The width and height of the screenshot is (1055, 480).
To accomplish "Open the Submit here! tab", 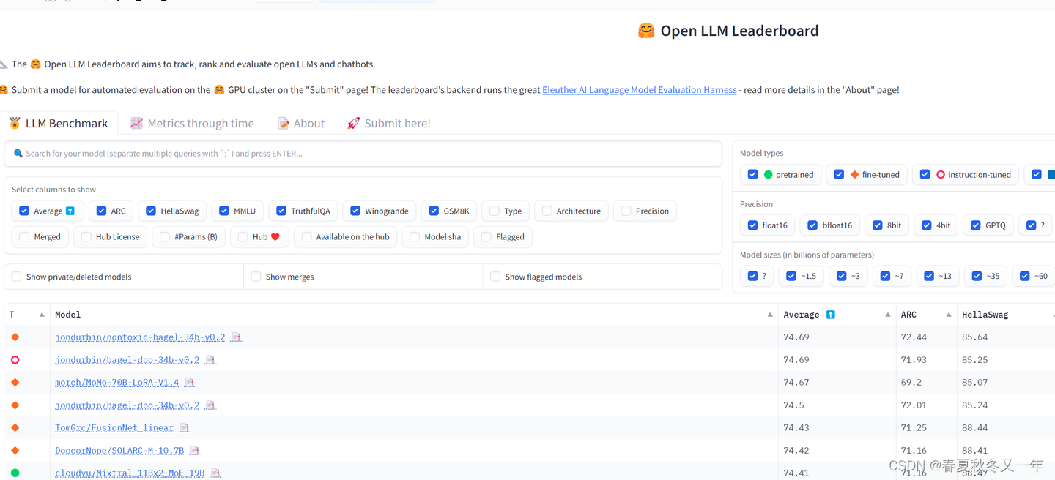I will (x=388, y=123).
